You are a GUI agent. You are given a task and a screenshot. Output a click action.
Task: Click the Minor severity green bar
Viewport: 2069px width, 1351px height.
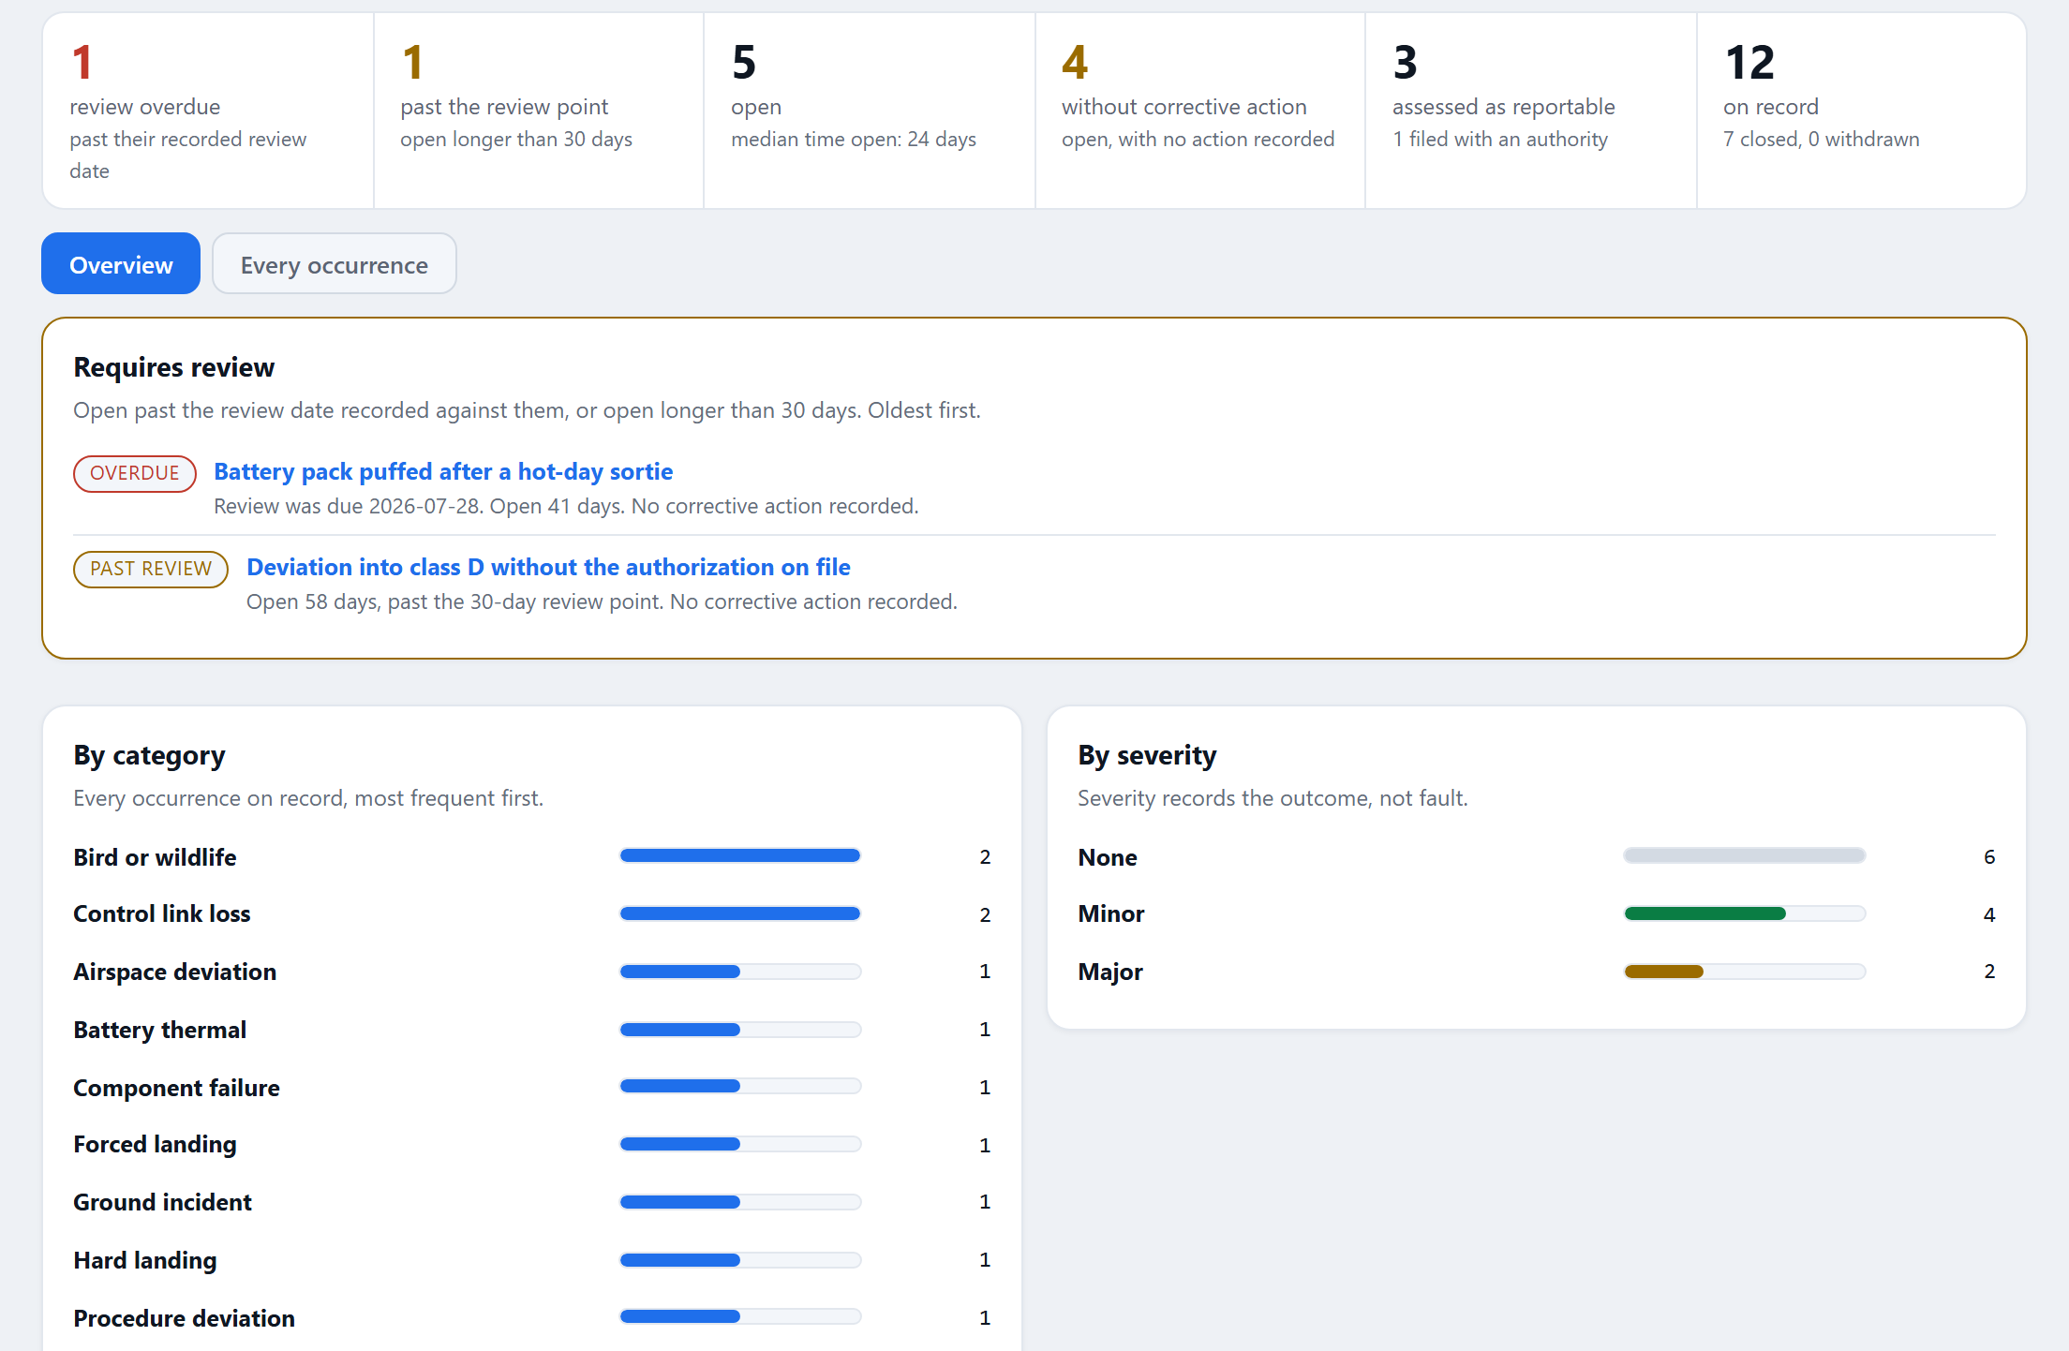click(x=1704, y=913)
